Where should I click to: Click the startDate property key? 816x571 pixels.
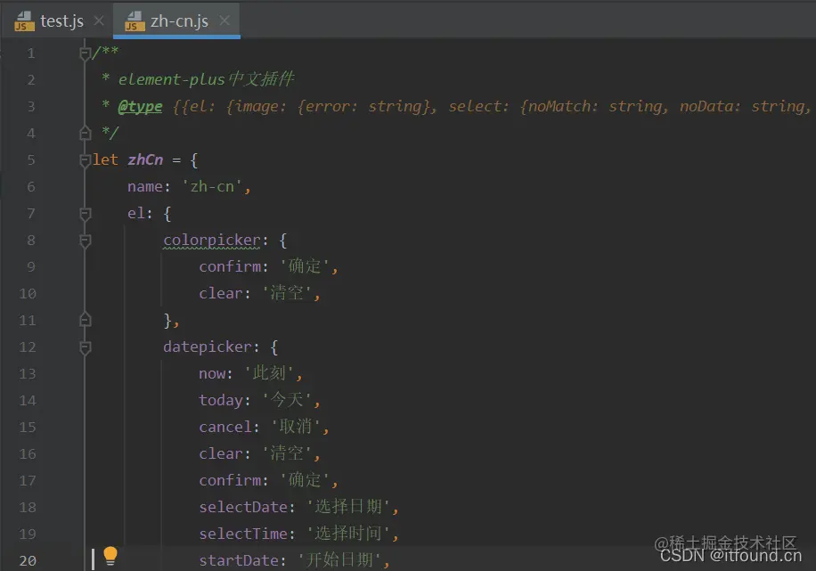(239, 560)
